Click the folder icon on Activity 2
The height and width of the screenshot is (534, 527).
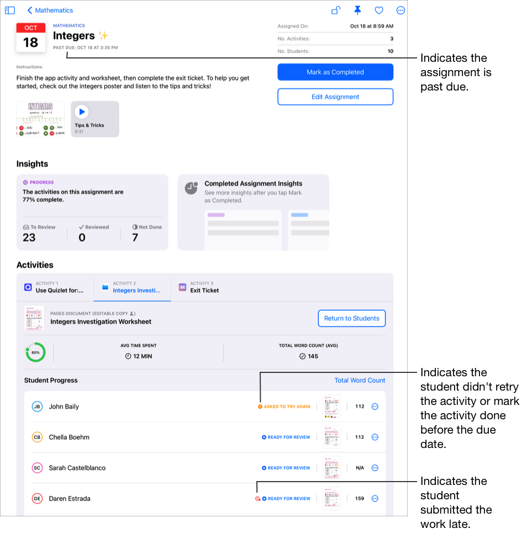[x=105, y=287]
